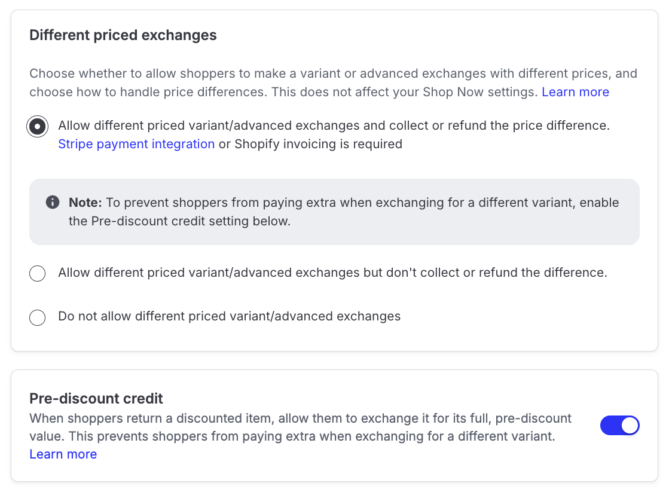Click the "Shopify invoicing is required" text

(x=318, y=144)
